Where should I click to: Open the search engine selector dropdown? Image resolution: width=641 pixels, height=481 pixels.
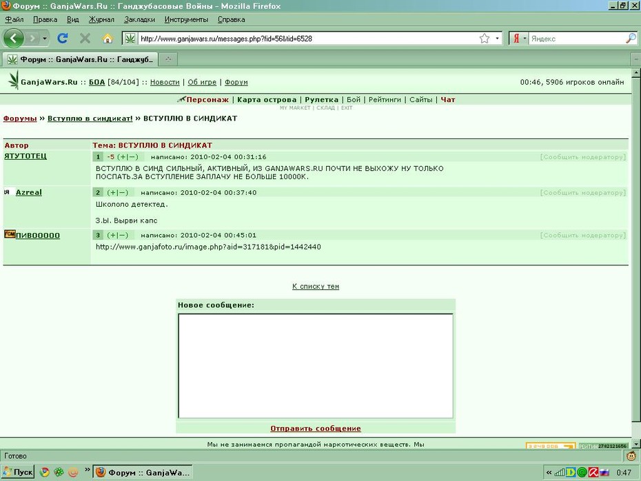click(525, 39)
